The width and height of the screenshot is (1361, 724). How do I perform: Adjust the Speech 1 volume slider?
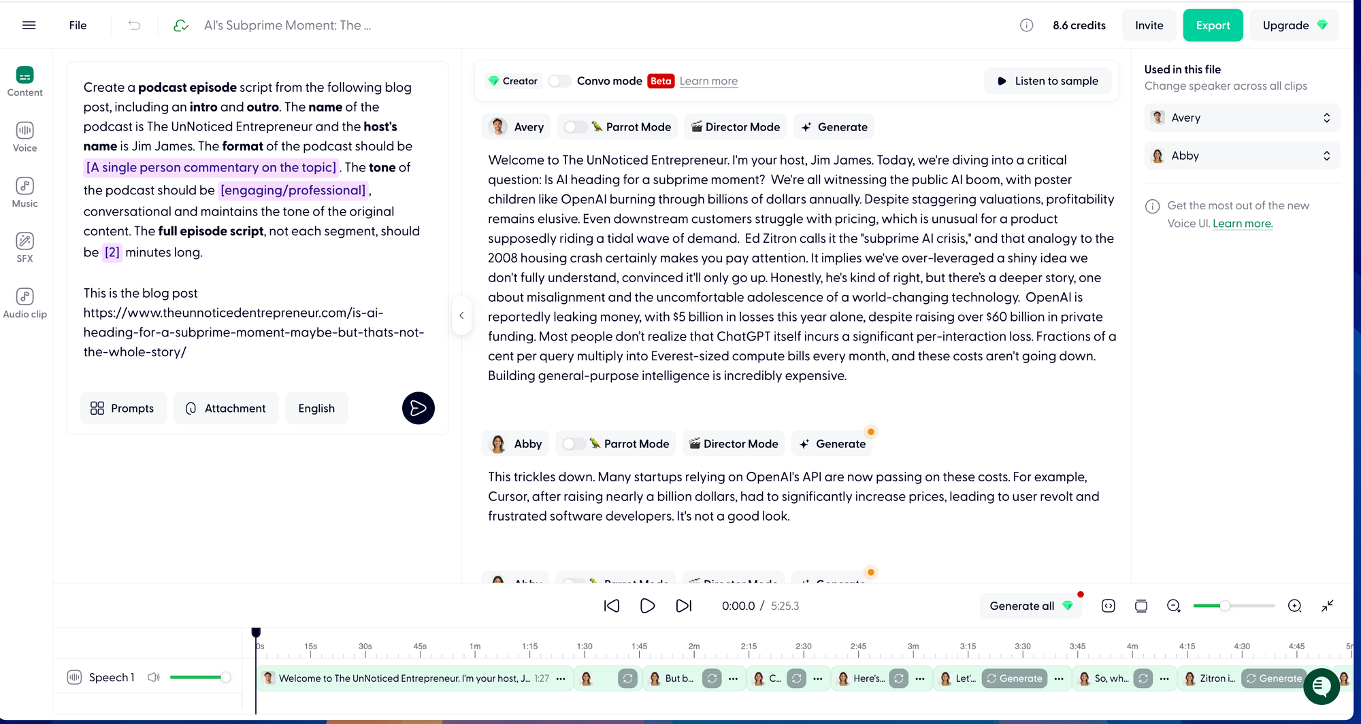click(200, 677)
